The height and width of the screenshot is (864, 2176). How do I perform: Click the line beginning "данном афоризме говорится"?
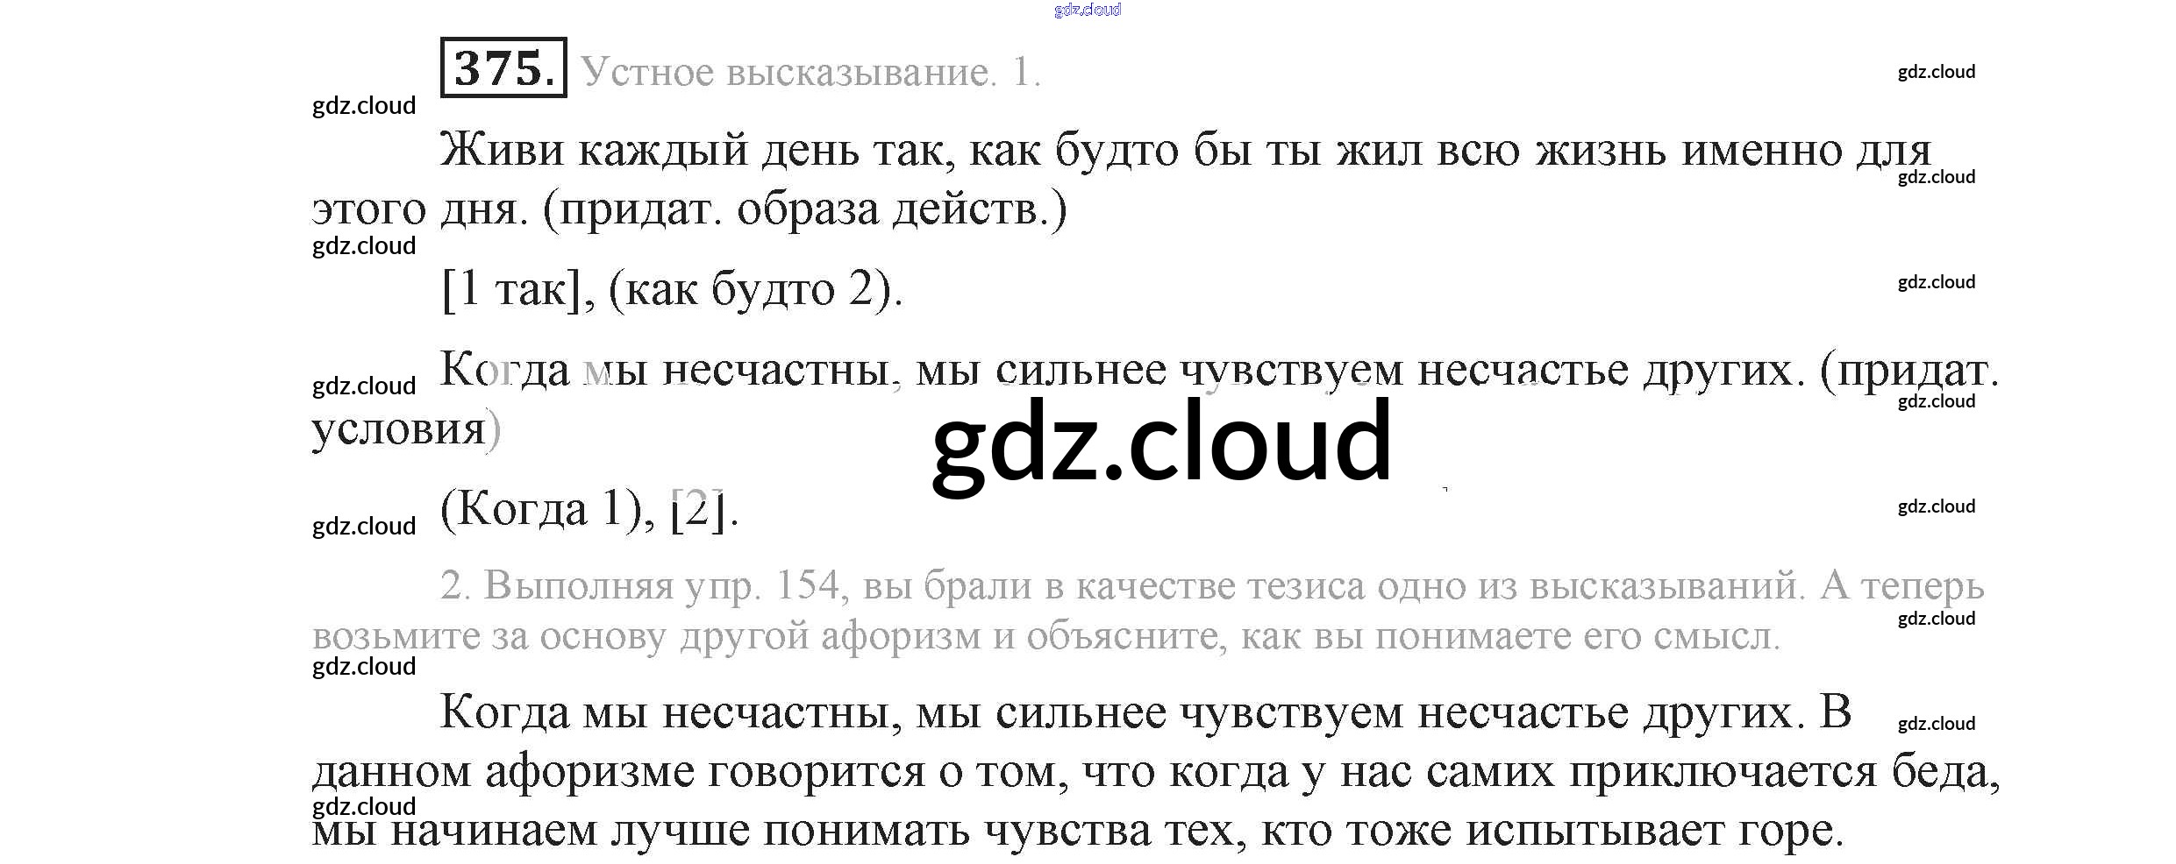(1154, 772)
